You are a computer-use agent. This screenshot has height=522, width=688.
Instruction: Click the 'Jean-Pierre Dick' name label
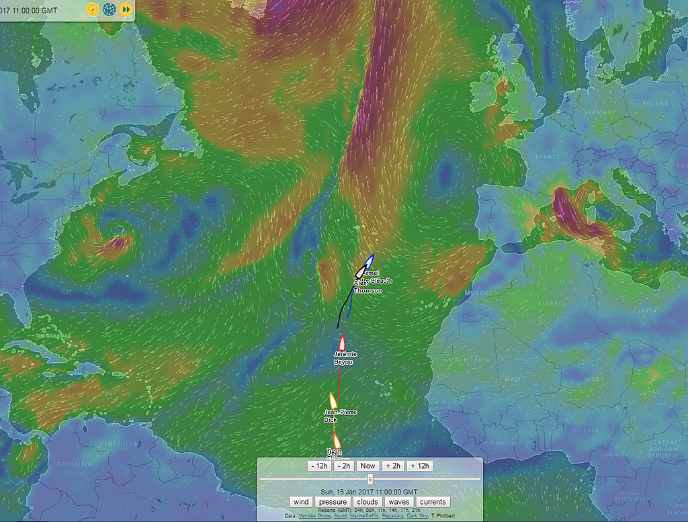340,416
